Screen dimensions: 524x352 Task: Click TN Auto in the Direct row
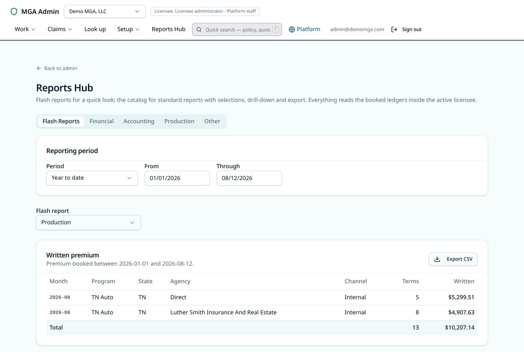click(x=102, y=298)
